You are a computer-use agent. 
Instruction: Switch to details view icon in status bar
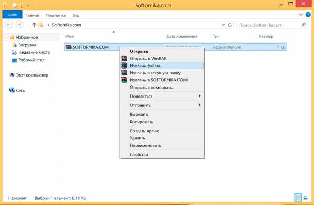[298, 198]
